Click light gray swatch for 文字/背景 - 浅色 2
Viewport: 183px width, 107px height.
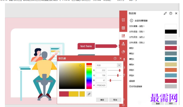point(171,37)
